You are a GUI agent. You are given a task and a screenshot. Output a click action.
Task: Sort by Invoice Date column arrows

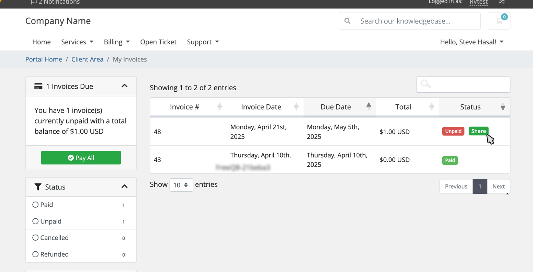(x=296, y=107)
